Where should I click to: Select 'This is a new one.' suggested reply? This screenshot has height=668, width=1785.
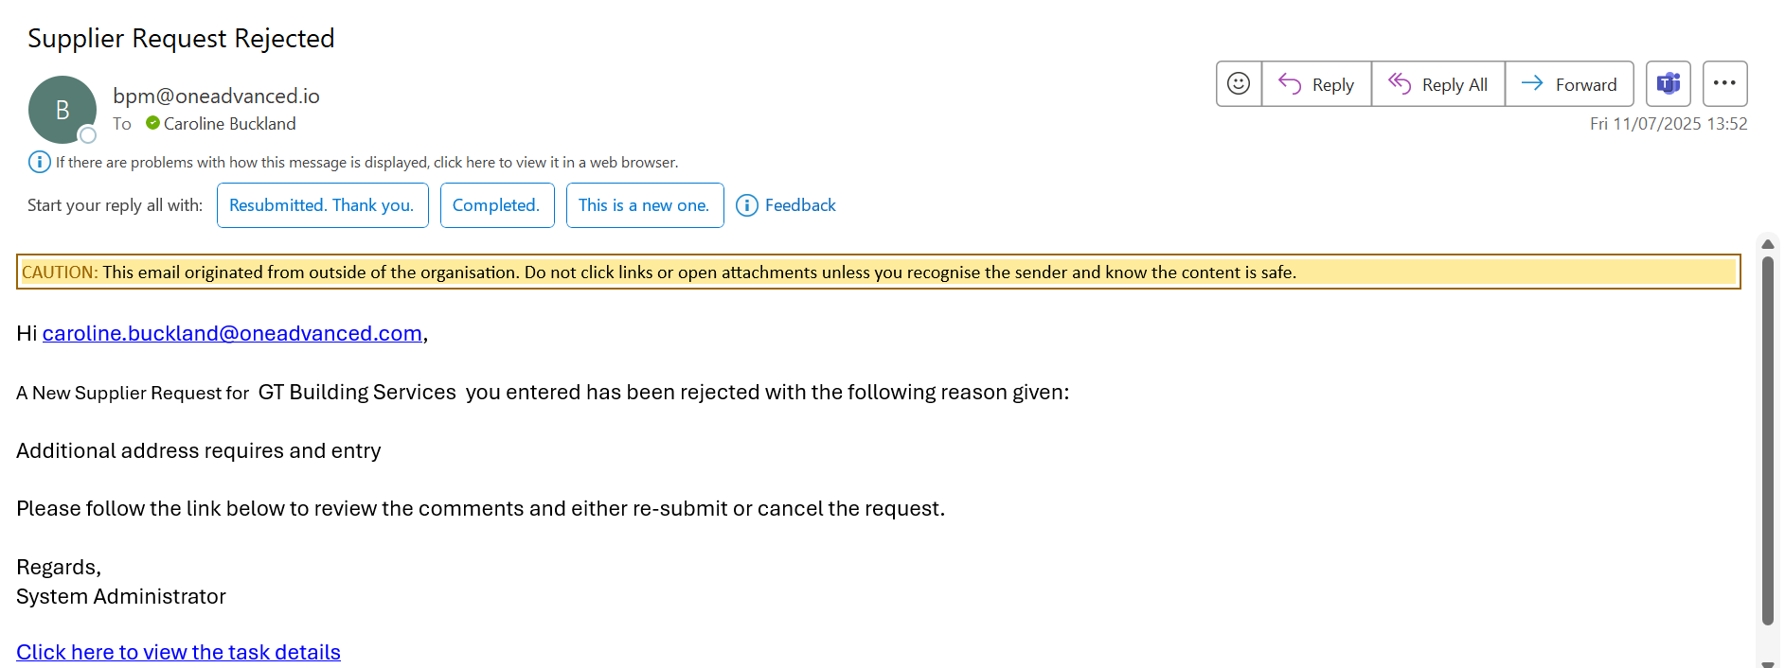[x=645, y=205]
